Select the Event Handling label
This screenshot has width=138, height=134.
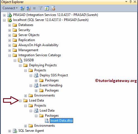(x=51, y=85)
